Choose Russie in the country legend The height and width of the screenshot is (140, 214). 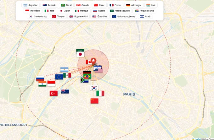(99, 11)
